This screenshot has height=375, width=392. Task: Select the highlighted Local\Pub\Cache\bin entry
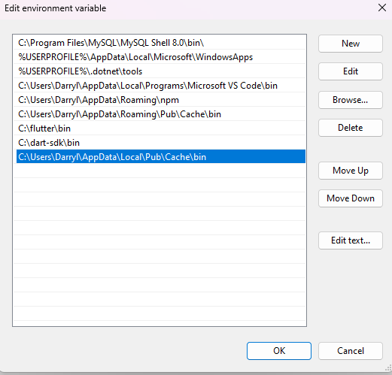coord(161,156)
